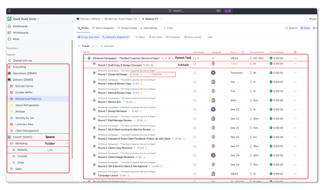Open Whiteboards from the sidebar

[20, 33]
